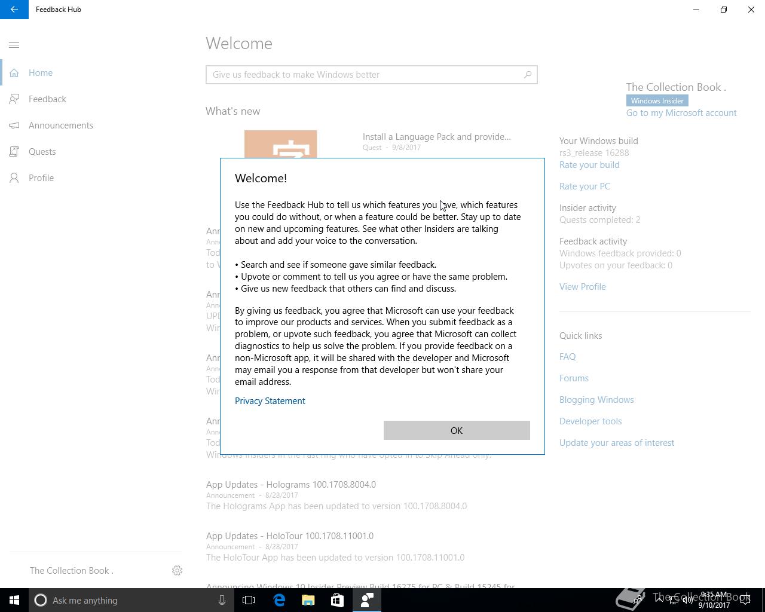The image size is (765, 612).
Task: Open Task View on the taskbar
Action: click(249, 600)
